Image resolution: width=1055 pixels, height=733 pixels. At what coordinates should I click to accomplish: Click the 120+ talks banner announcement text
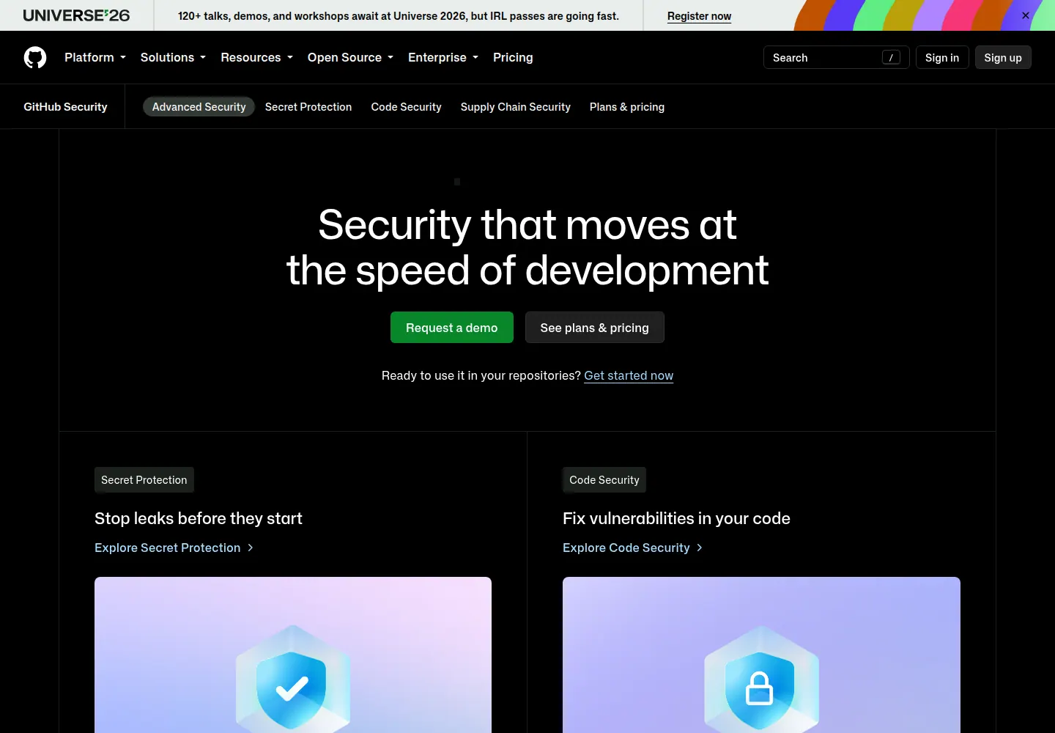[x=399, y=15]
